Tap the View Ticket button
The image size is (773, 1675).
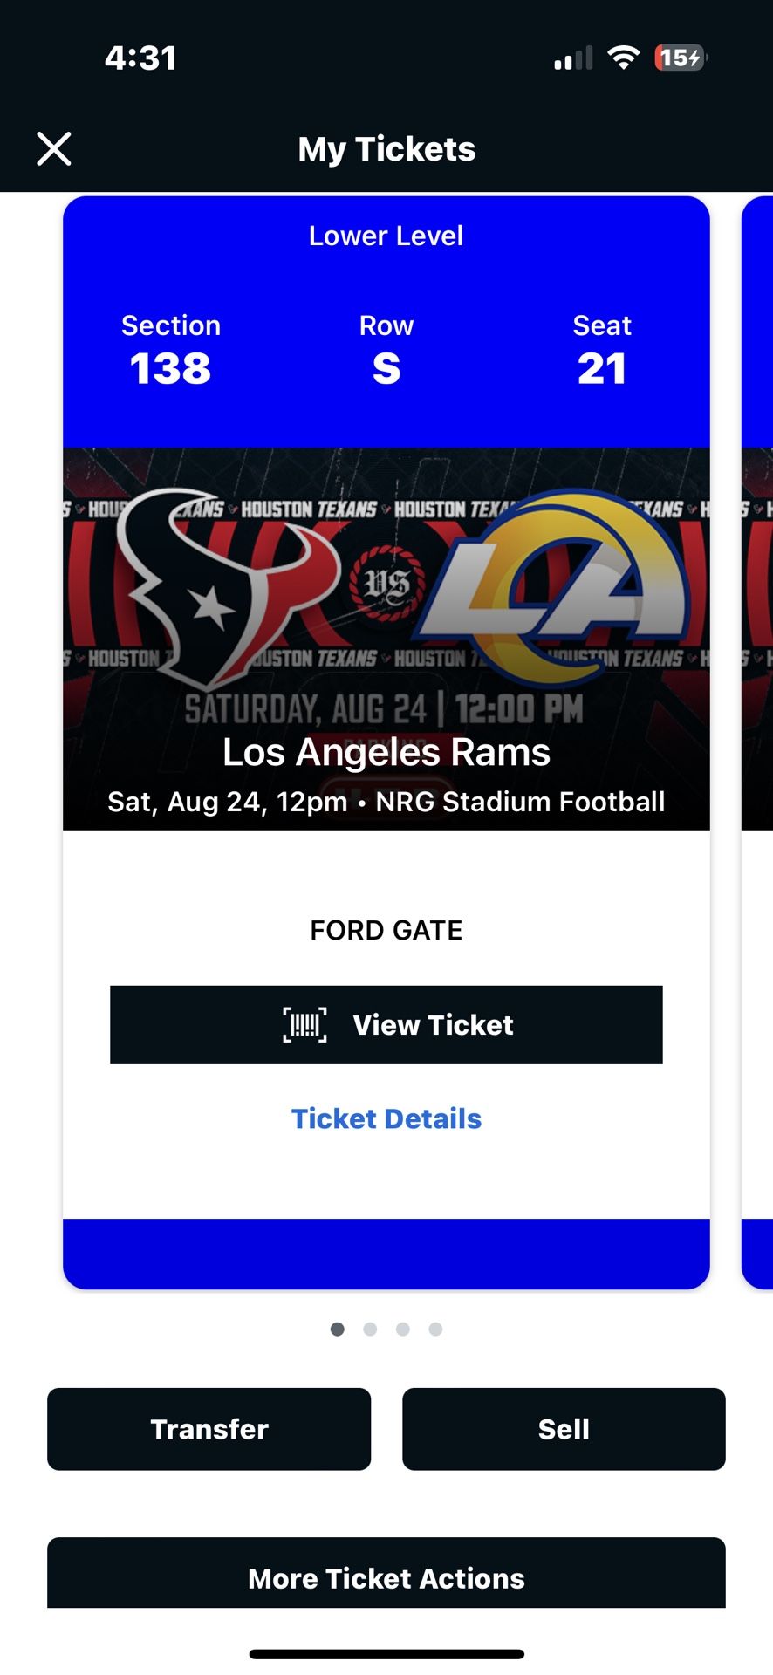coord(386,1025)
